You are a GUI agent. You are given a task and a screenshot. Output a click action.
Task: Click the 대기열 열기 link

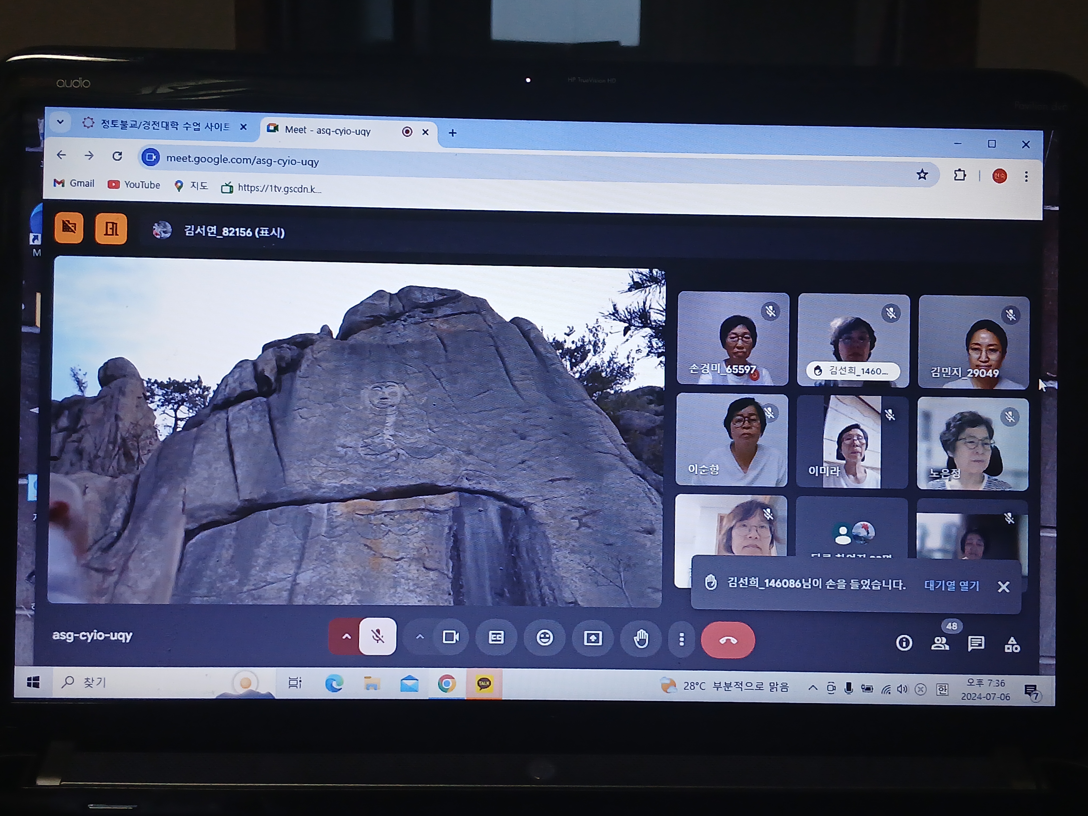(951, 585)
